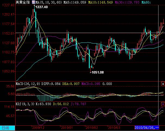Click the J:79.767 value

click(78, 104)
